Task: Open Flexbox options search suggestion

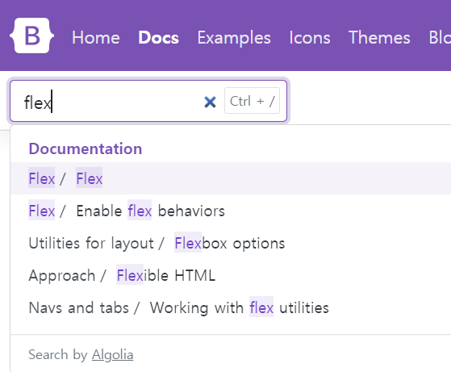Action: 229,244
